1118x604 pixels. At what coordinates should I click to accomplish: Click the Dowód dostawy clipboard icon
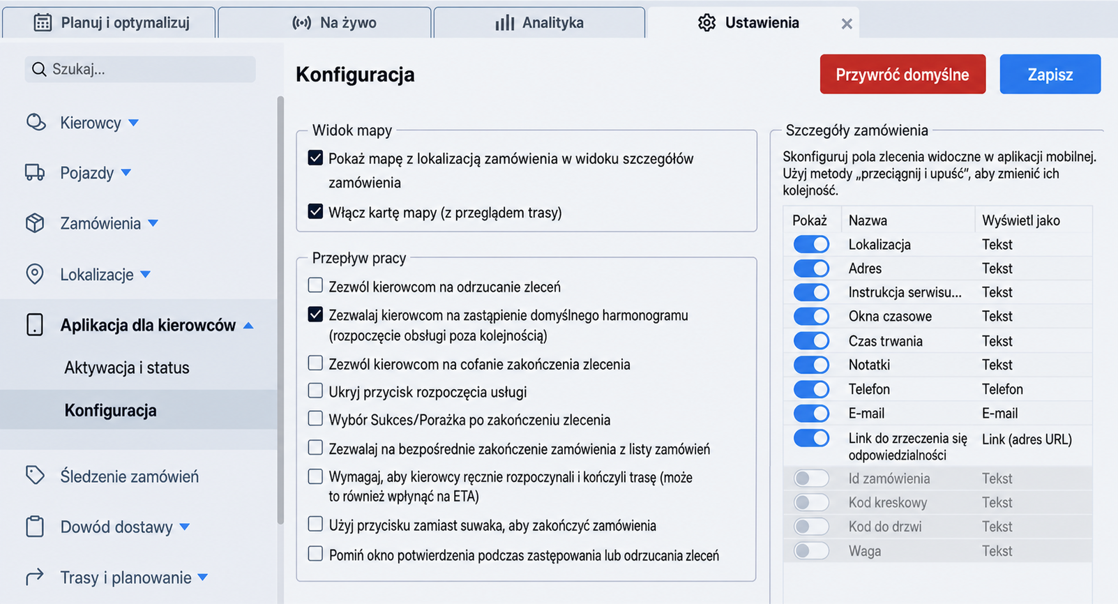[35, 527]
